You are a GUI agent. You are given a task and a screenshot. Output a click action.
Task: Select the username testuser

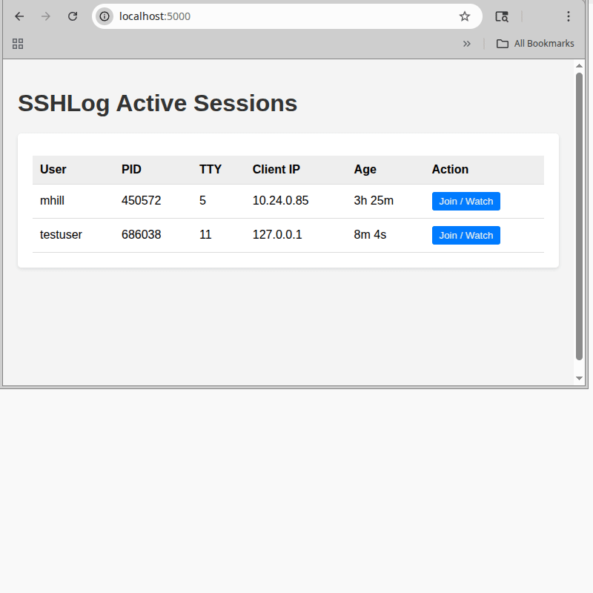tap(61, 234)
